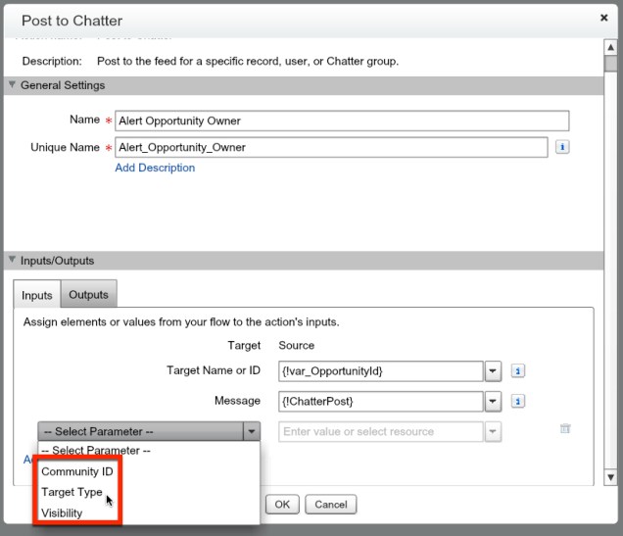Open dropdown arrow of the value resource field
623x536 pixels.
[493, 431]
